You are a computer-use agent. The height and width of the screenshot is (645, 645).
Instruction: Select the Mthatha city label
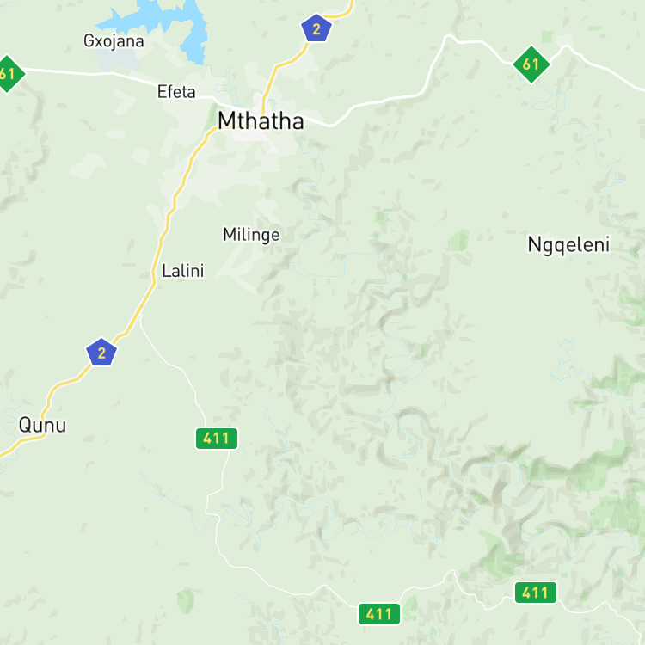click(x=261, y=121)
